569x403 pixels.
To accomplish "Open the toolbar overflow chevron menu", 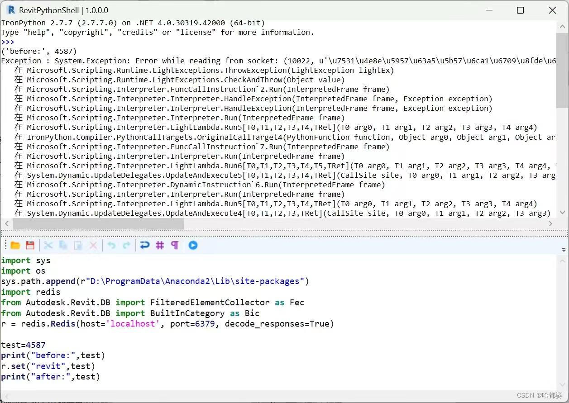I will [563, 249].
